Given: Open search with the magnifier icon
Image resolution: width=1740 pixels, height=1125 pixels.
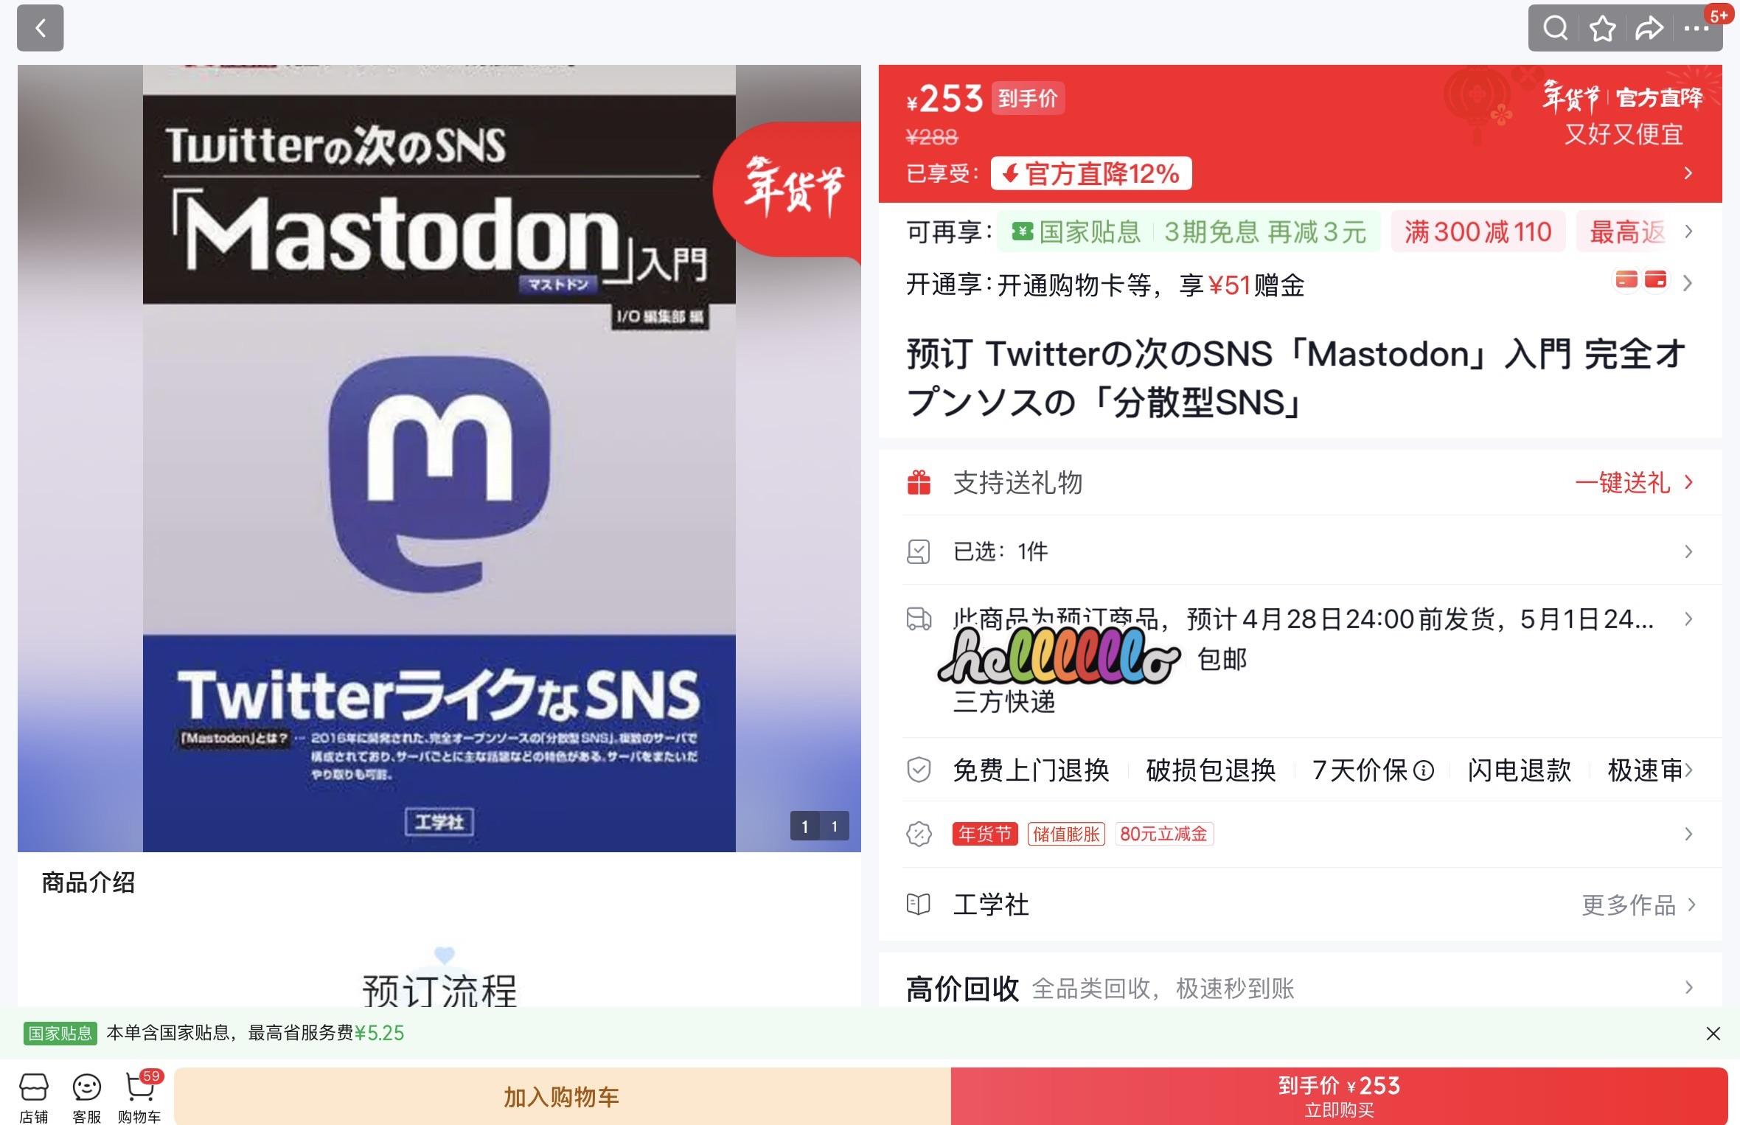Looking at the screenshot, I should tap(1556, 29).
